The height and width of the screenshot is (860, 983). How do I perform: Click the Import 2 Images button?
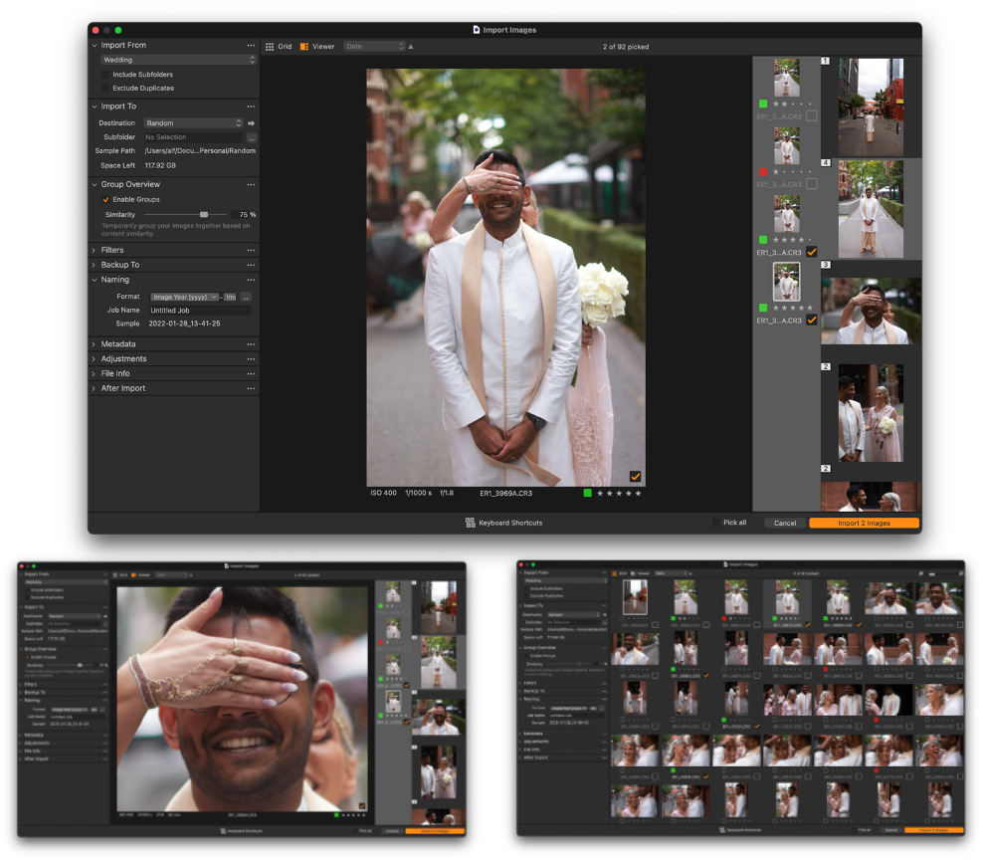coord(864,523)
